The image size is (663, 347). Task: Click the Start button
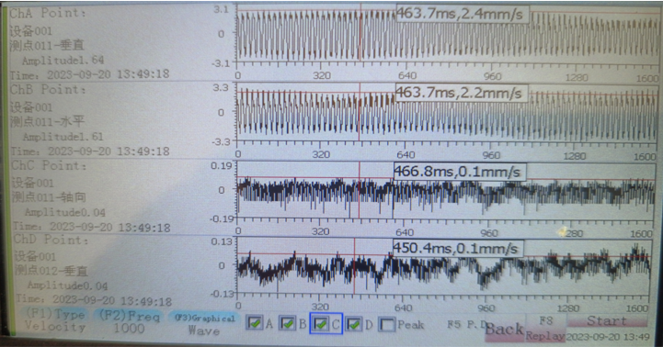(607, 320)
